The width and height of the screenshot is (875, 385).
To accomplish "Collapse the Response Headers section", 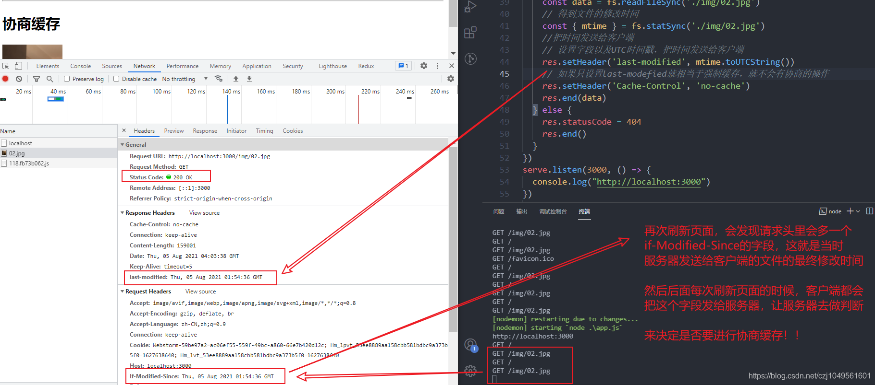I will click(x=123, y=212).
